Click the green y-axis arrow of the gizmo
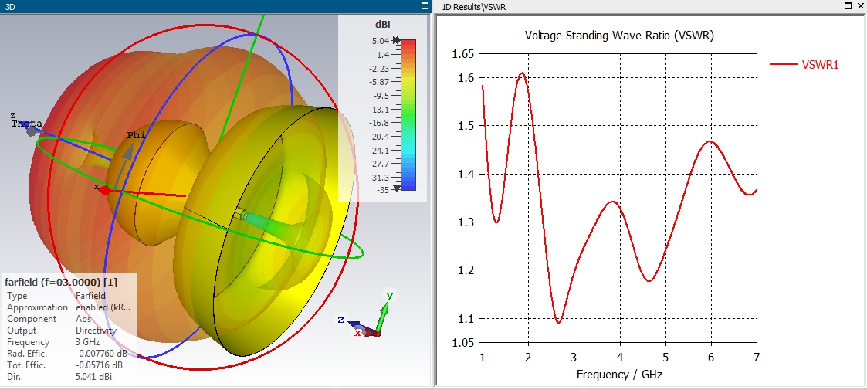Viewport: 867px width, 390px height. coord(384,311)
